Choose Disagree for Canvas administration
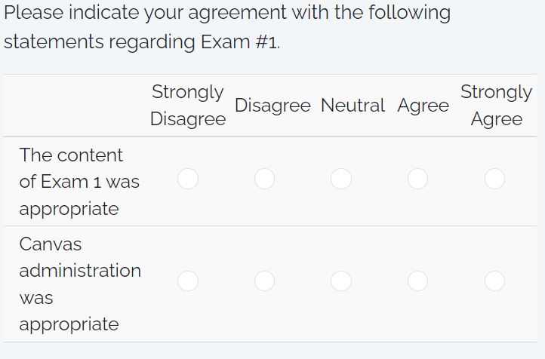The image size is (545, 359). click(x=264, y=281)
